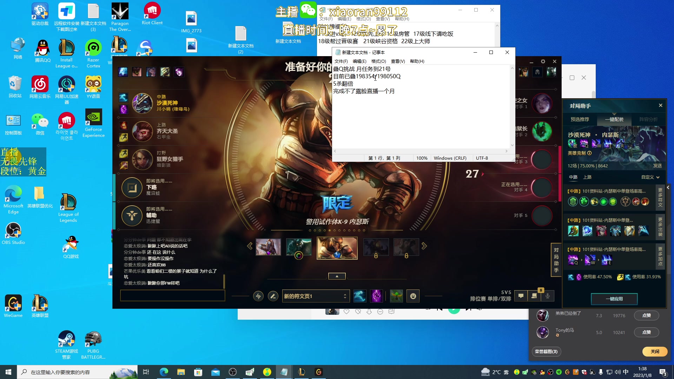Open File Explorer from the taskbar
Screen dimensions: 674x379
point(181,372)
